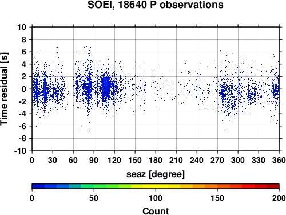Screen dimensions: 286x215
Task: Click the 90 tick label on x-axis
Action: point(94,160)
